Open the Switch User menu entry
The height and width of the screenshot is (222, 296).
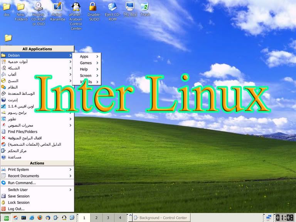[x=37, y=190]
